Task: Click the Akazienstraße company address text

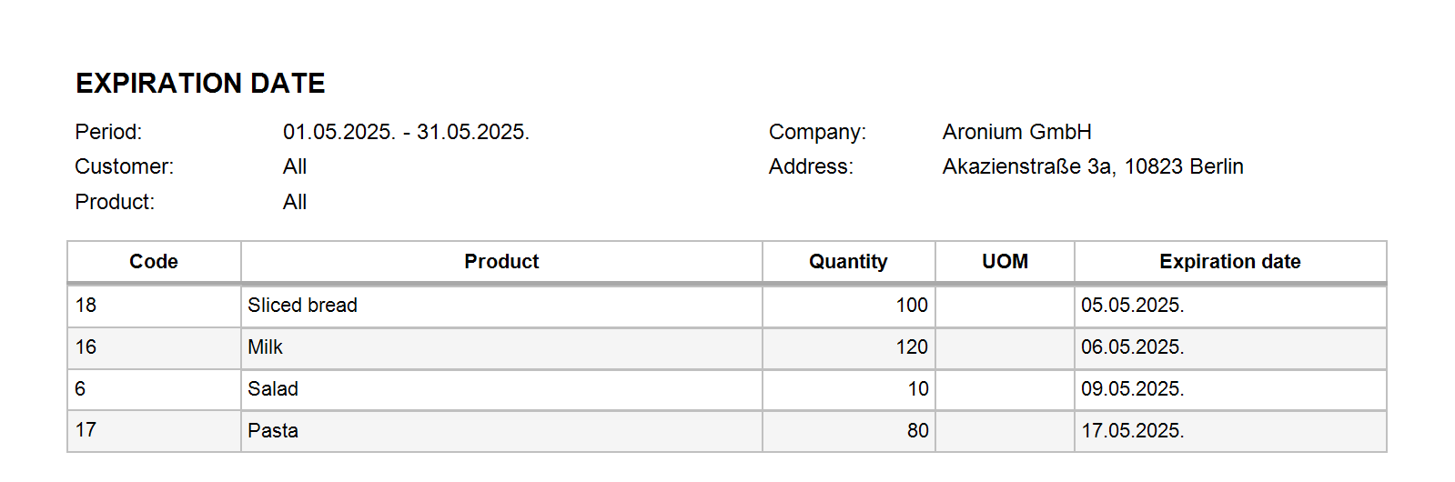Action: pos(1092,166)
